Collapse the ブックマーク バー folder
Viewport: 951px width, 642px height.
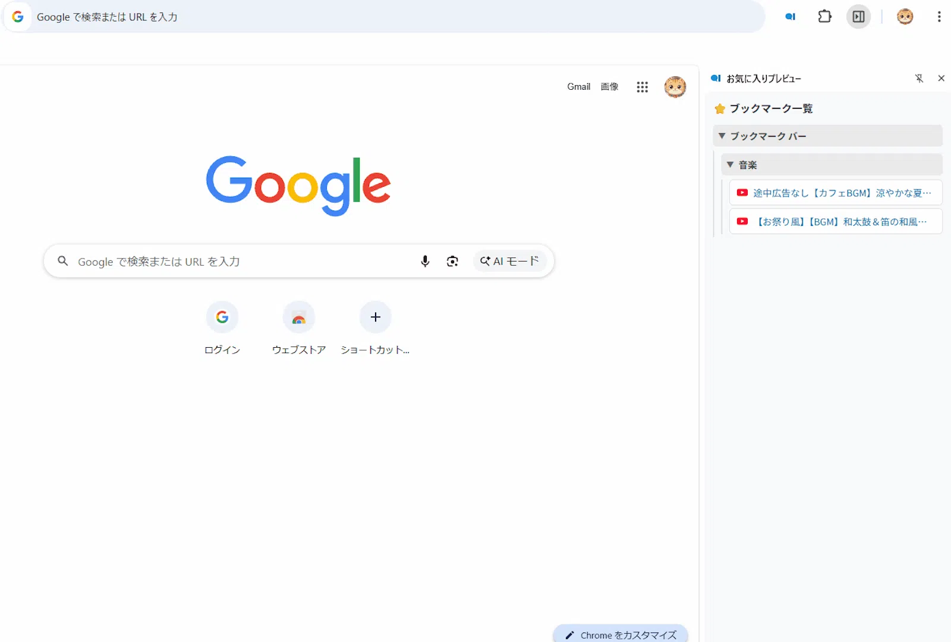827,136
